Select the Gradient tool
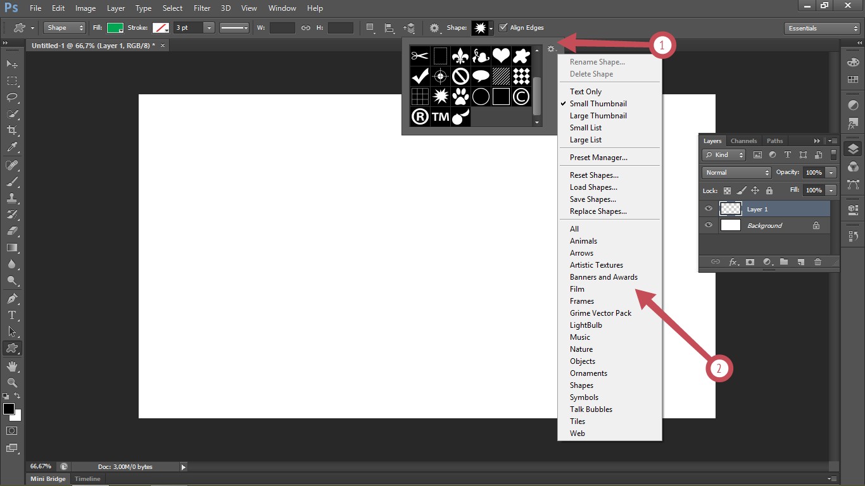 click(x=12, y=247)
